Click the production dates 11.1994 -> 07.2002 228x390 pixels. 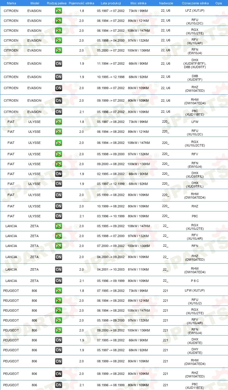pos(111,63)
